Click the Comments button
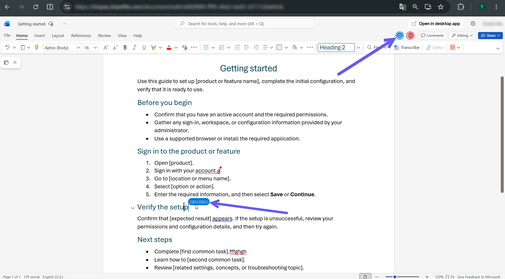This screenshot has width=505, height=279. pyautogui.click(x=432, y=35)
